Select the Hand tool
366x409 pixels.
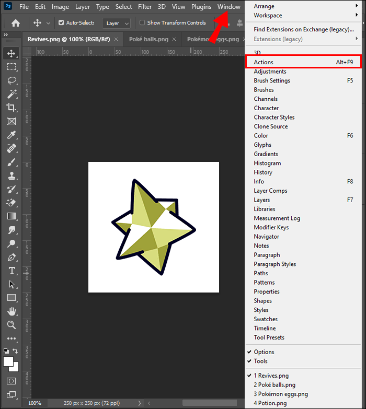tap(11, 311)
